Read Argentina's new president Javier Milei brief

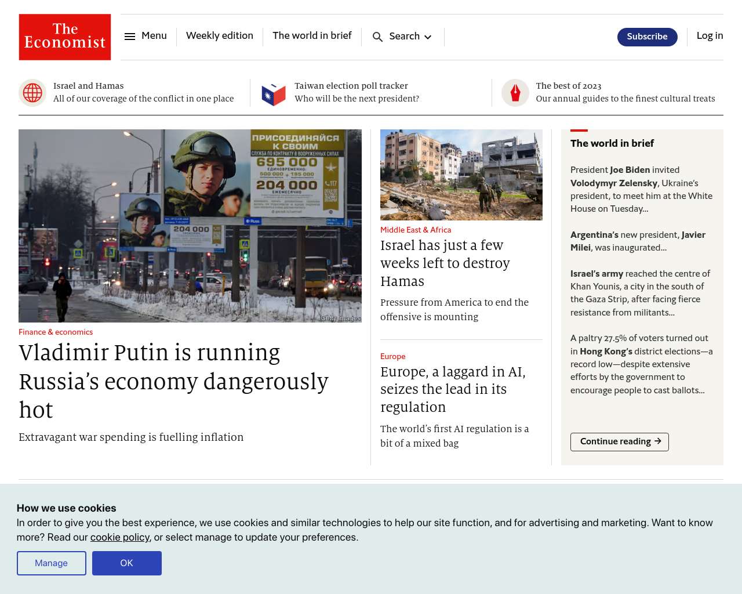pyautogui.click(x=638, y=241)
